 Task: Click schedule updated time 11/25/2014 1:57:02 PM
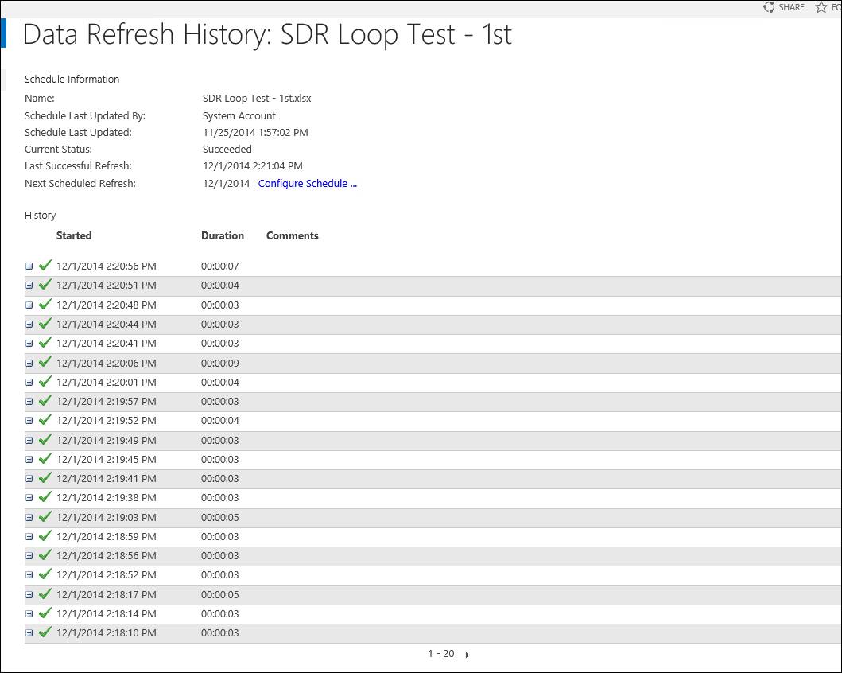tap(255, 133)
